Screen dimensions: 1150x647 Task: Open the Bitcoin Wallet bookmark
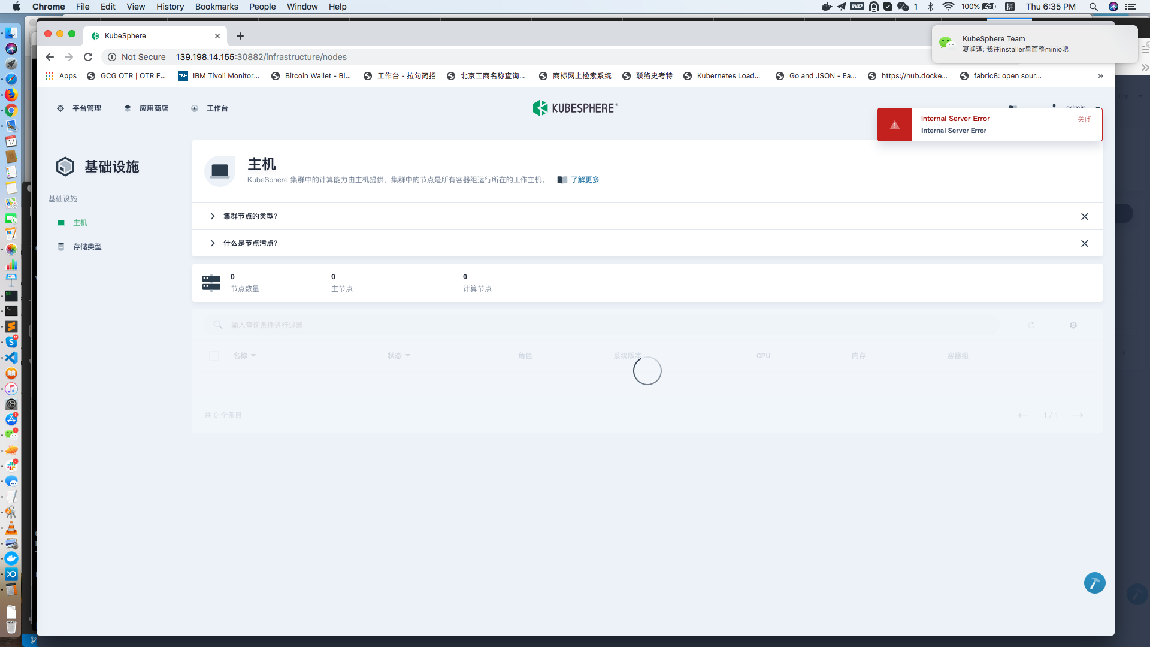click(x=311, y=76)
